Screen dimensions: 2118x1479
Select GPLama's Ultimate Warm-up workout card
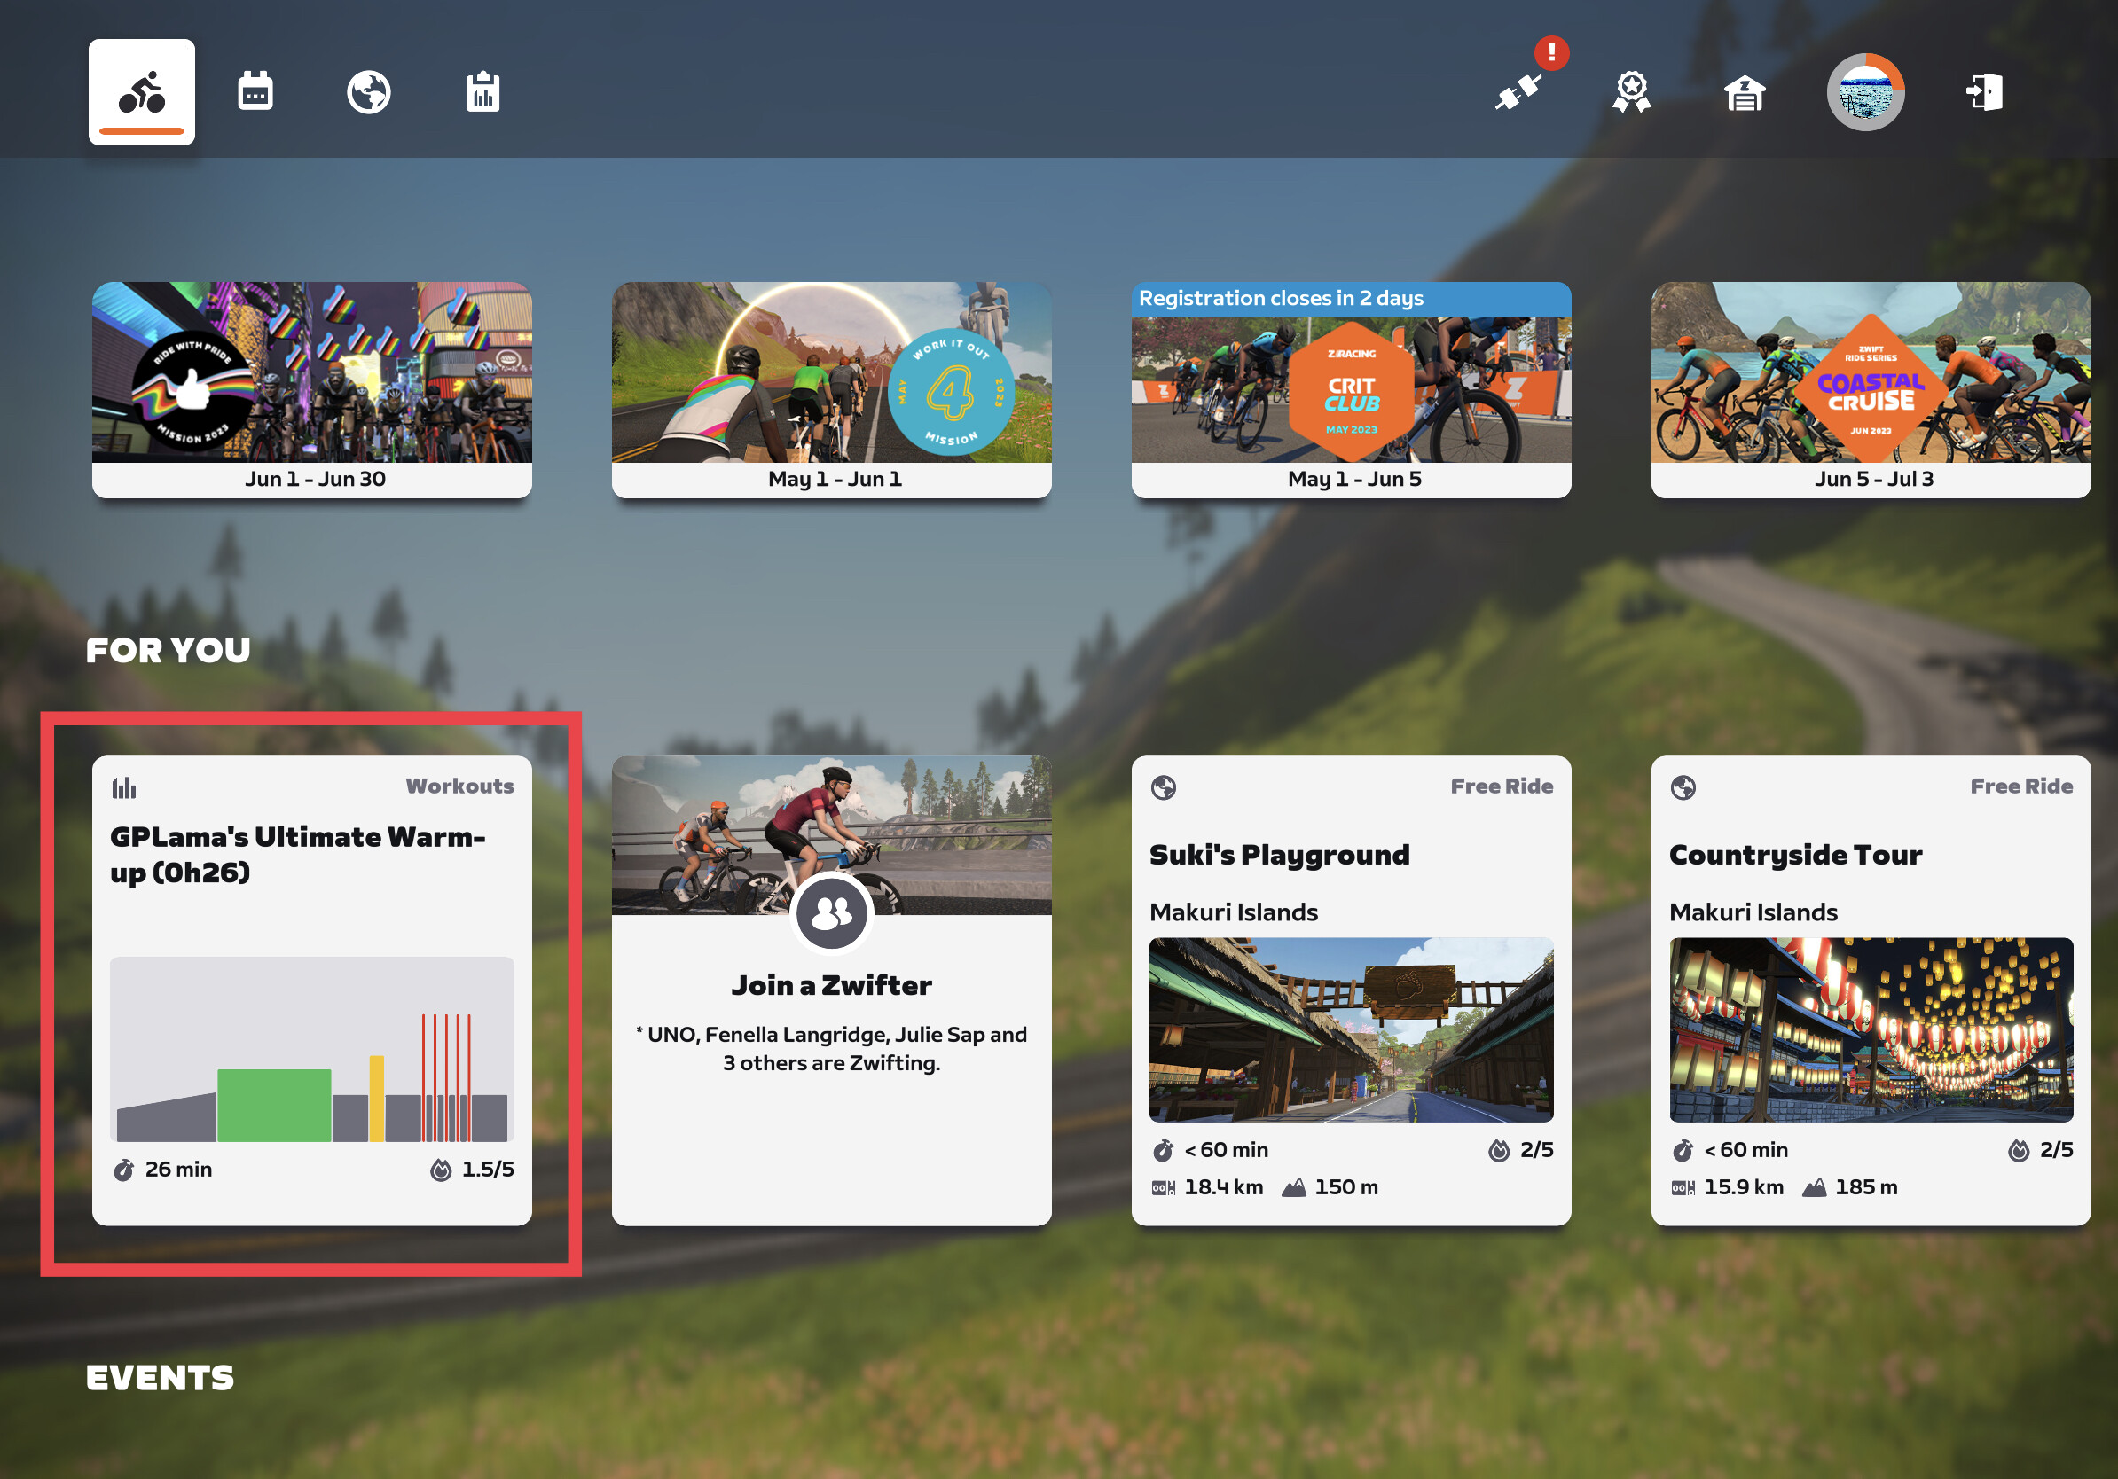tap(312, 854)
